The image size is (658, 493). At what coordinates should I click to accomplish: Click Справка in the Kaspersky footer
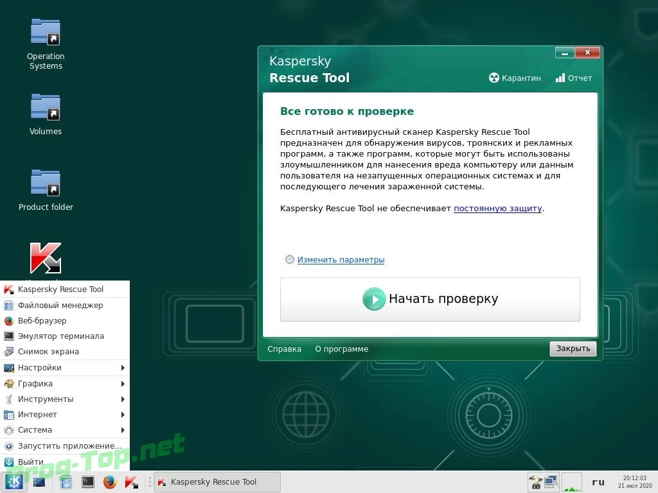pyautogui.click(x=285, y=349)
